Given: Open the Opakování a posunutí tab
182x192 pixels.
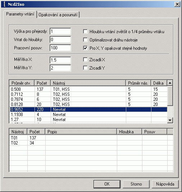Looking at the screenshot, I should [58, 15].
